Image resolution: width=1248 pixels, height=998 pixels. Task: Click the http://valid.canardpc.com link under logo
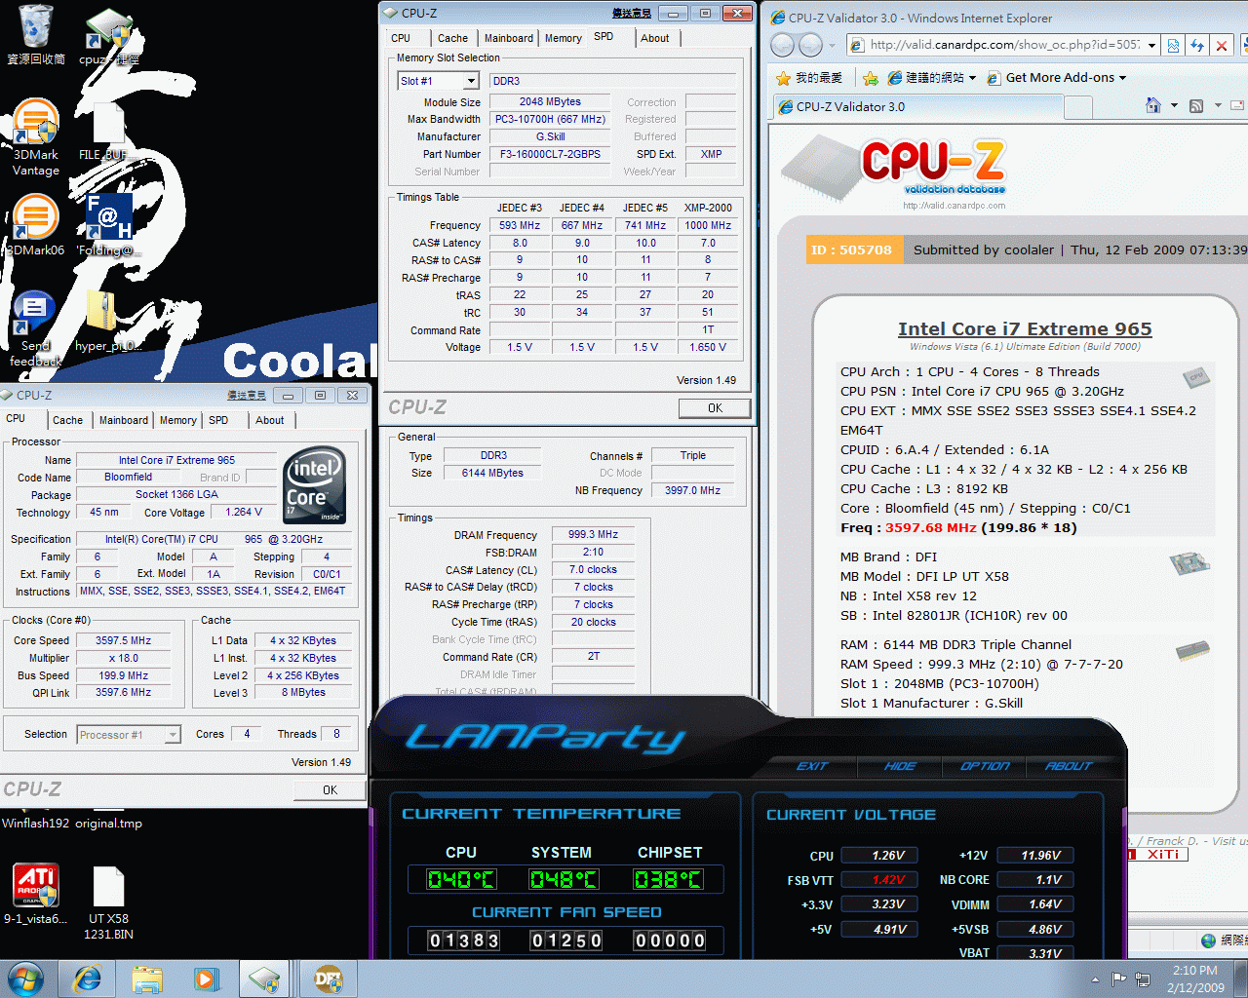tap(954, 206)
